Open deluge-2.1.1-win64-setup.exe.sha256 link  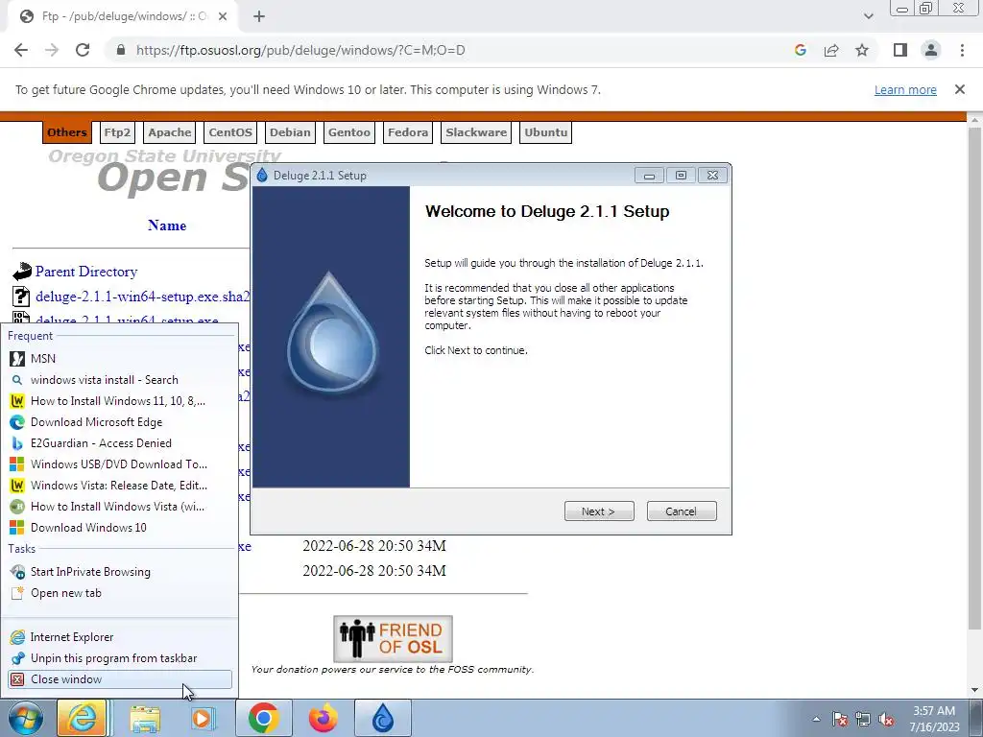pos(143,297)
